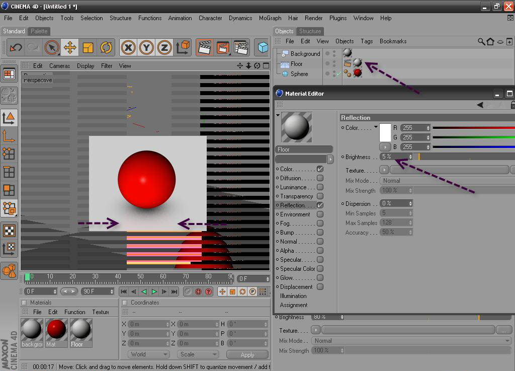Expand Color mode triangle in Reflection
The width and height of the screenshot is (515, 371).
pyautogui.click(x=376, y=127)
